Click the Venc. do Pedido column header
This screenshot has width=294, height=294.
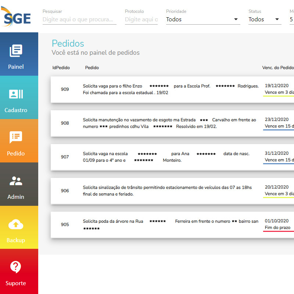tap(278, 68)
